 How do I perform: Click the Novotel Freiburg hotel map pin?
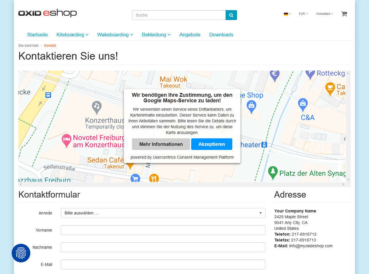click(x=66, y=141)
